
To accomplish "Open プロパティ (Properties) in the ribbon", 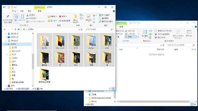I will 89,18.
